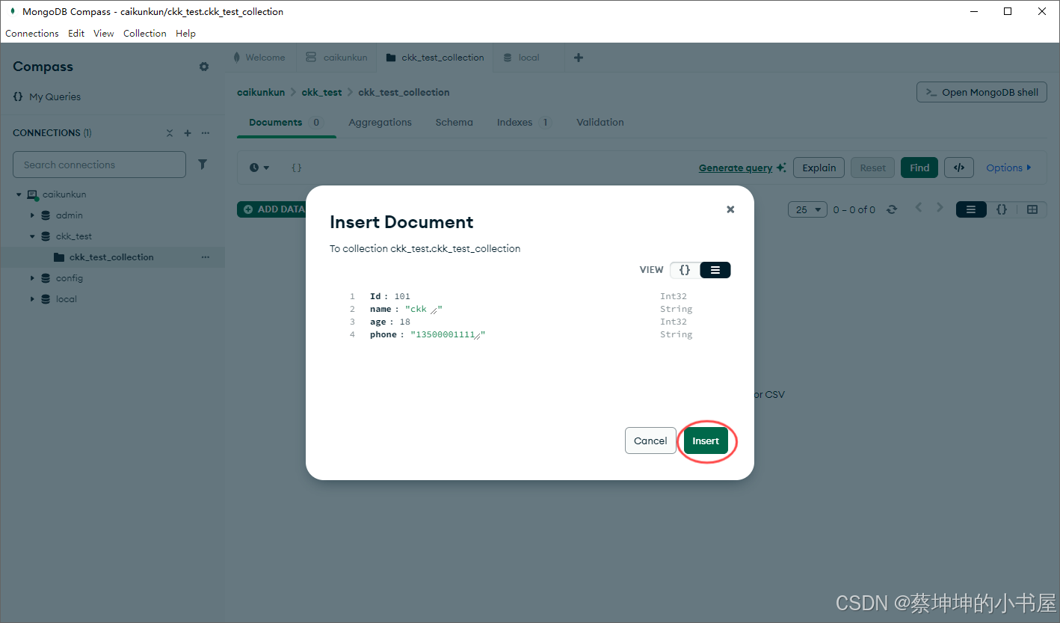Refresh the documents list

[x=892, y=209]
